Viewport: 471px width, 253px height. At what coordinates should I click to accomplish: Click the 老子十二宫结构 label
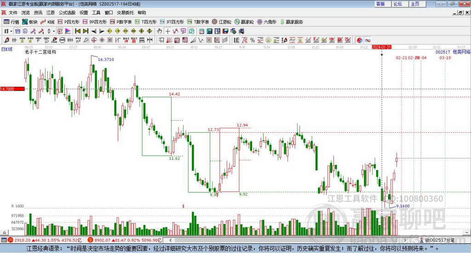[x=40, y=52]
